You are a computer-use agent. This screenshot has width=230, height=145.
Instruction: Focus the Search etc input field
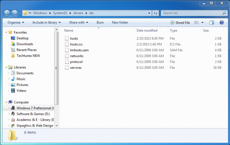click(x=192, y=13)
